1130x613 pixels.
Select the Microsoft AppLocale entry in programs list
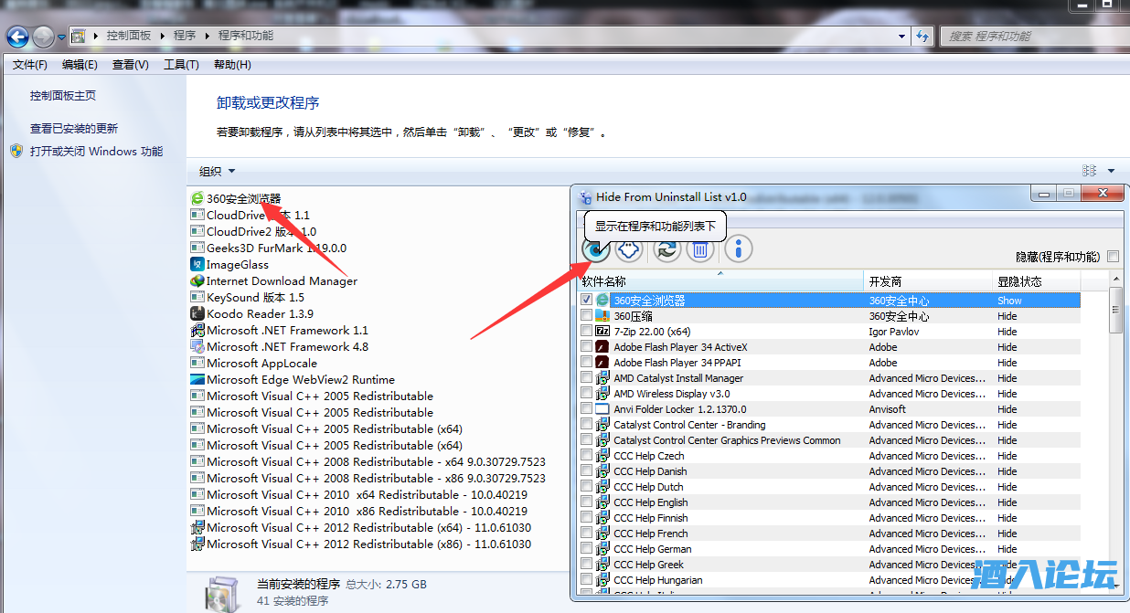tap(261, 363)
